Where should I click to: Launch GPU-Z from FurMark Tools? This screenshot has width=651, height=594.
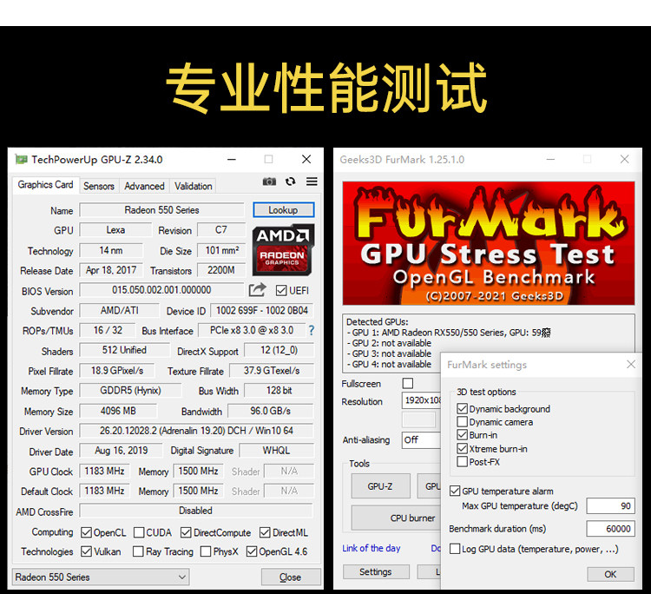380,486
